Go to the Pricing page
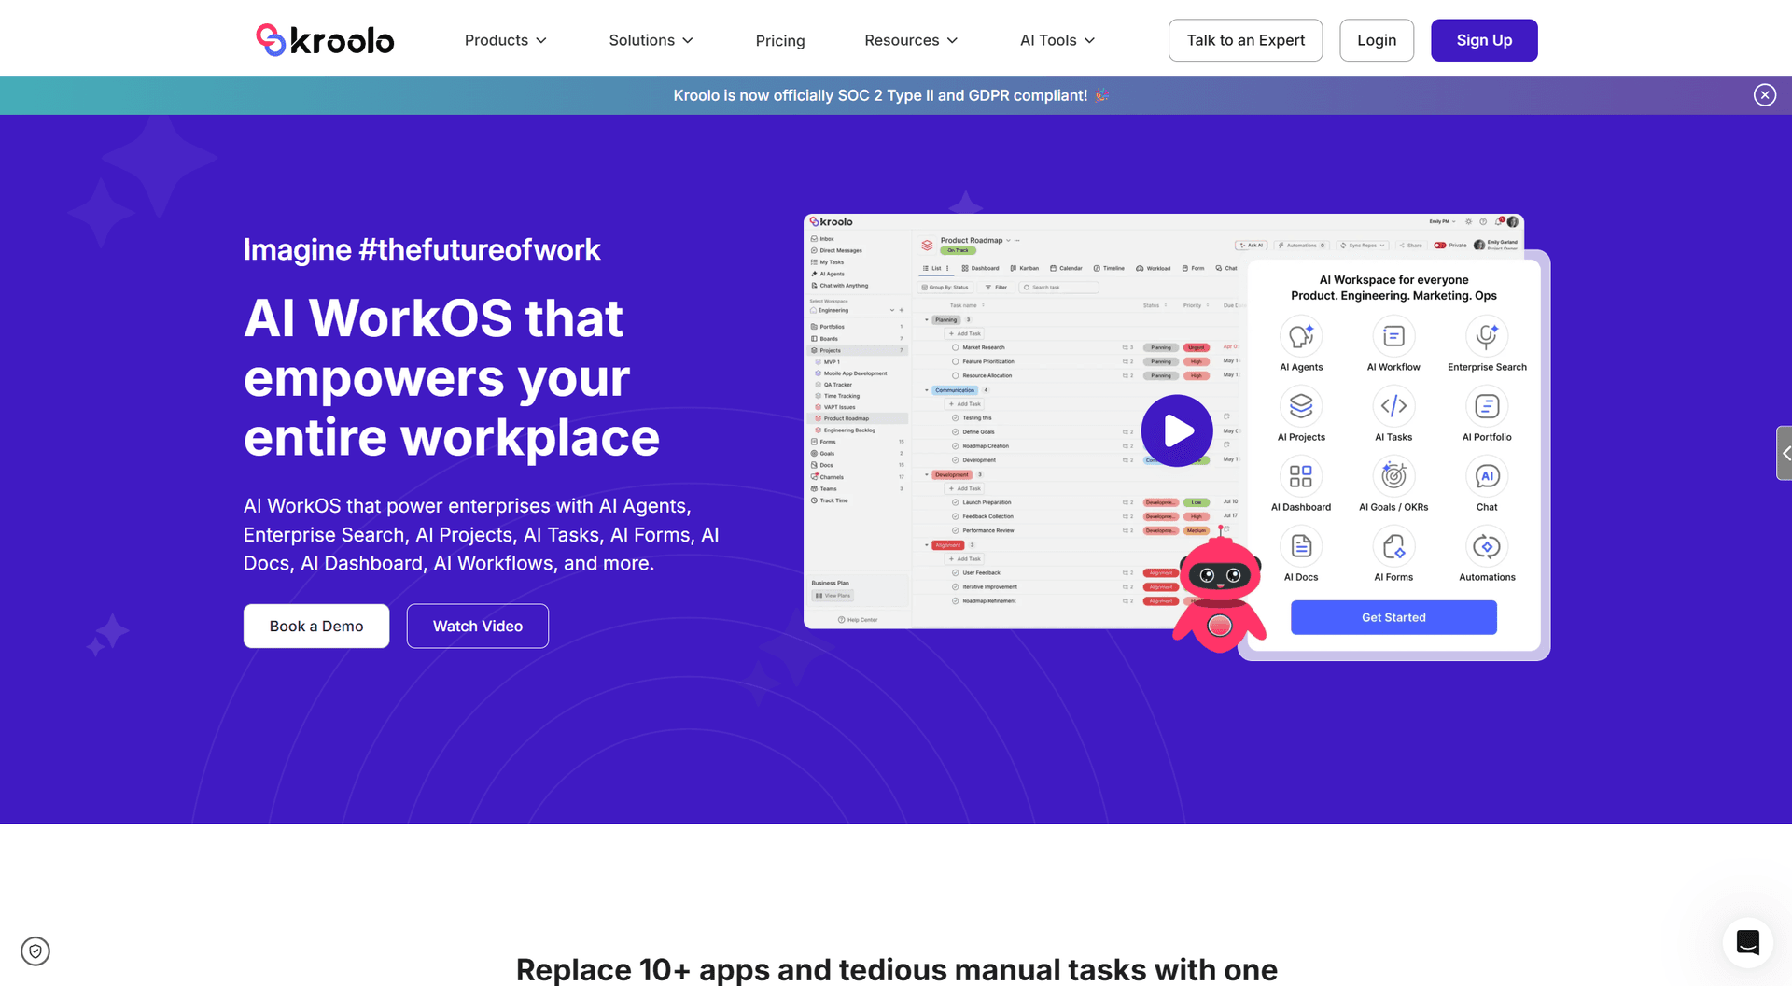 click(780, 40)
